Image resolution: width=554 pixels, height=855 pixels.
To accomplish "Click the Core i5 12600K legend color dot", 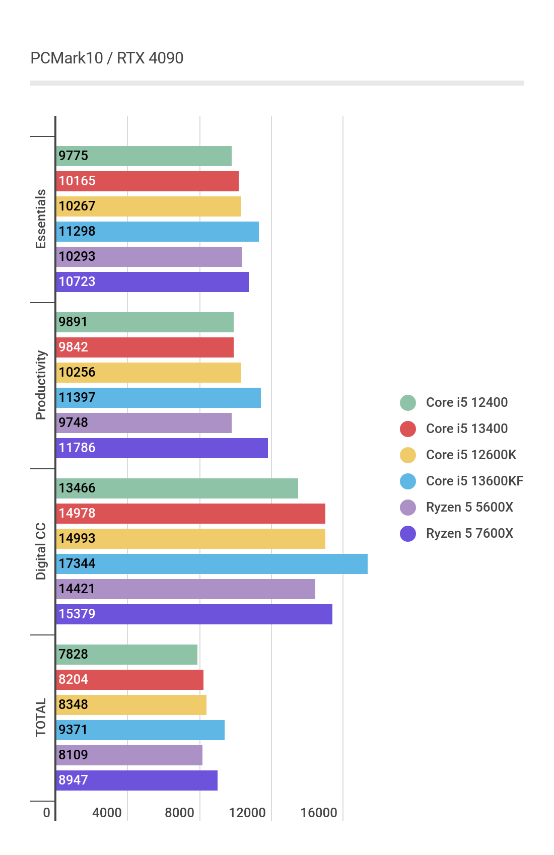I will (408, 455).
